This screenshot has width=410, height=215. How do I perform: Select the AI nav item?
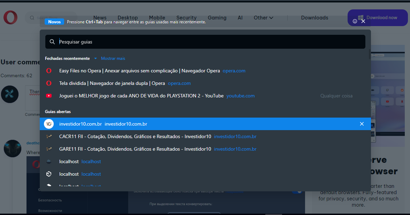click(240, 18)
